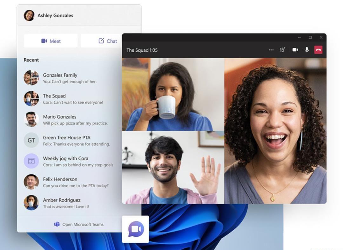The image size is (343, 250).
Task: Click the Gonzales Family group avatar
Action: point(31,78)
